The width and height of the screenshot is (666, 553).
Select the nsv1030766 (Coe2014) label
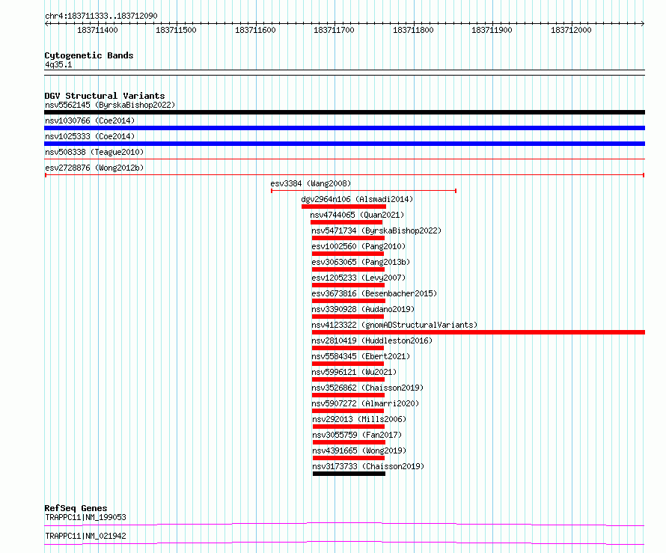pyautogui.click(x=90, y=120)
